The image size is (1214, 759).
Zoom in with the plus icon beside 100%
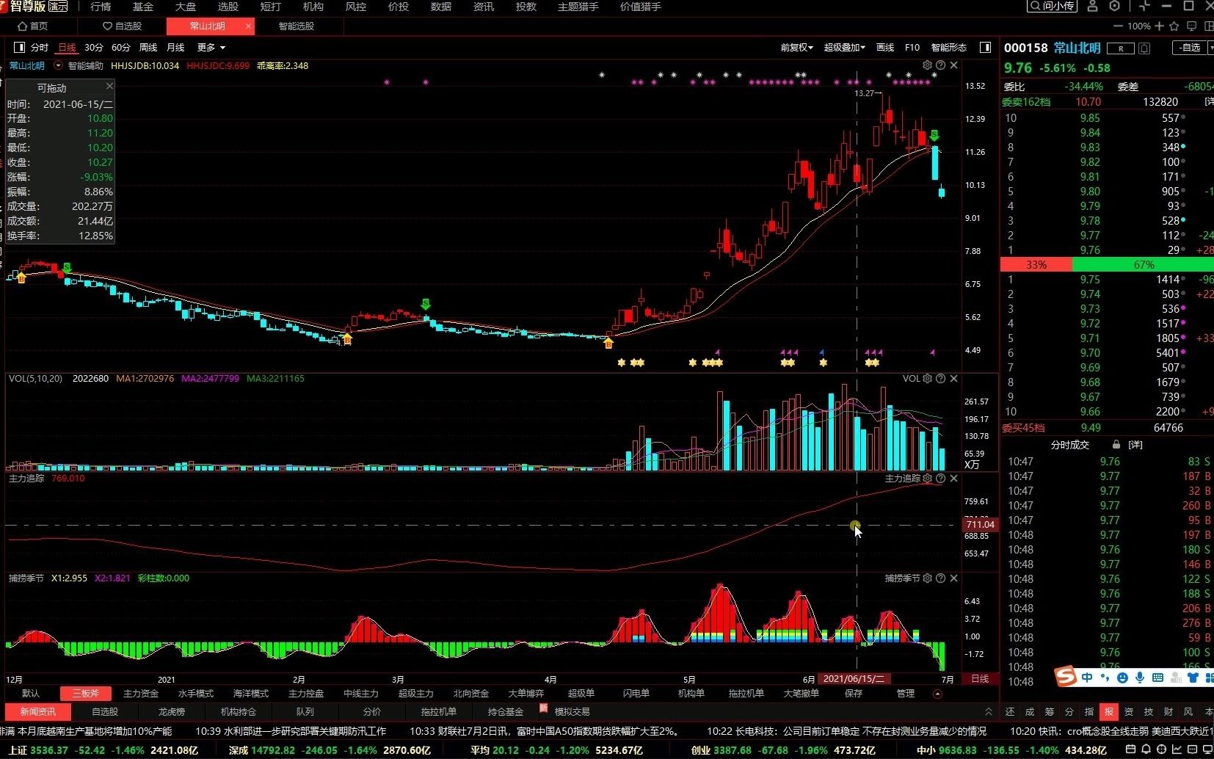click(x=1159, y=26)
